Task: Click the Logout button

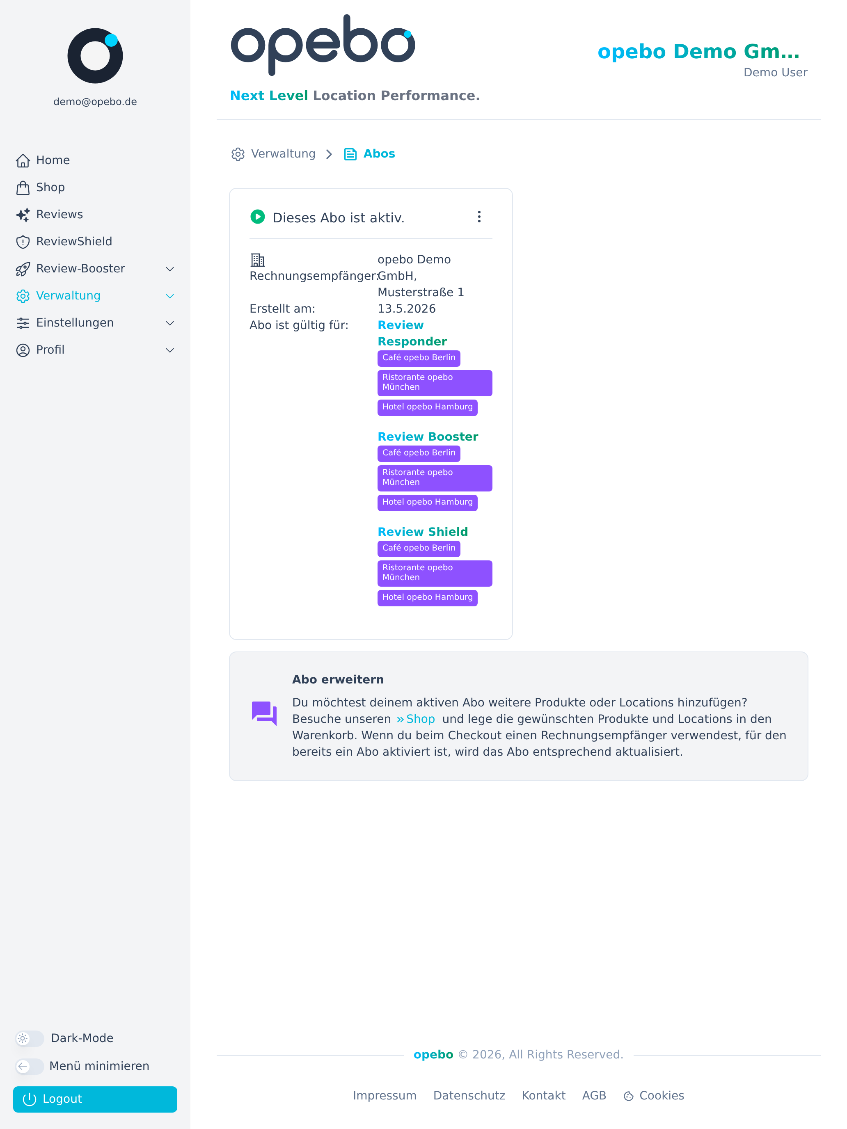Action: [95, 1099]
